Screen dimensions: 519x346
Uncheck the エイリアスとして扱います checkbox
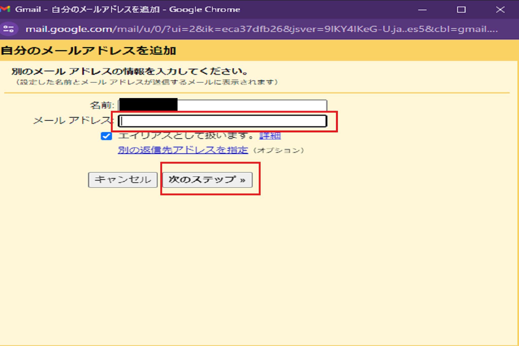106,136
